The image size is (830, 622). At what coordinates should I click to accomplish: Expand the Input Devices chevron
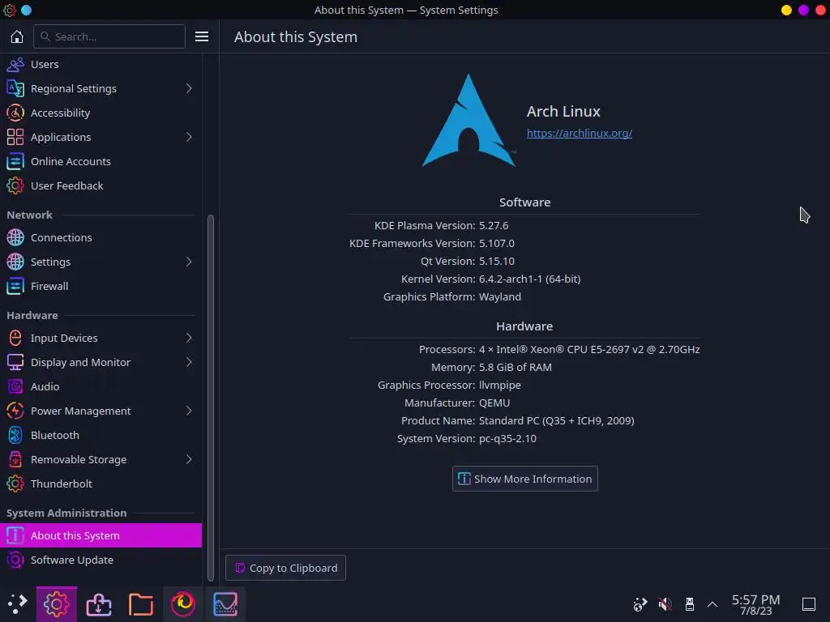point(189,338)
